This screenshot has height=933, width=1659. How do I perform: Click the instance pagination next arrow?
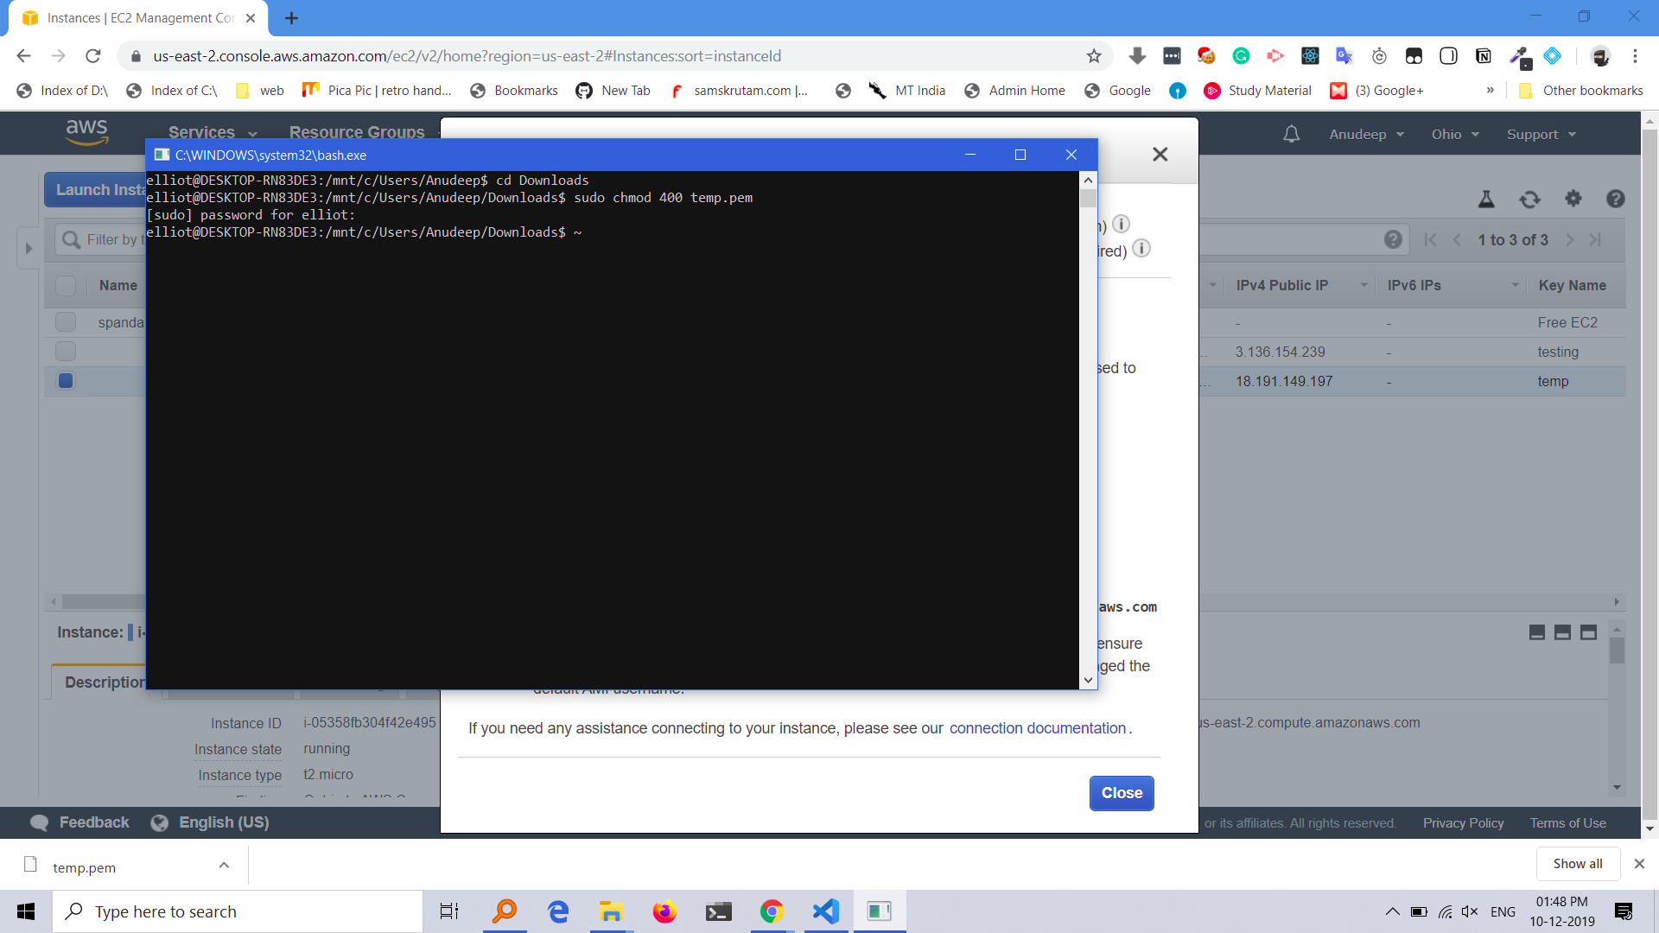coord(1573,239)
